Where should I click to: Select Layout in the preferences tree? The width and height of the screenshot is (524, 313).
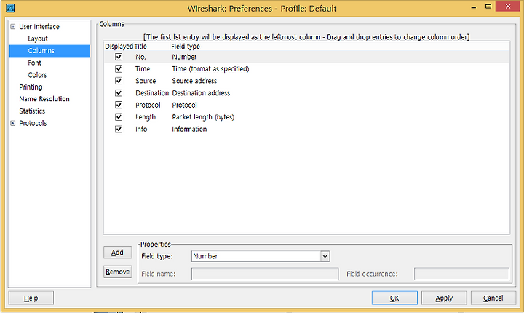(38, 39)
